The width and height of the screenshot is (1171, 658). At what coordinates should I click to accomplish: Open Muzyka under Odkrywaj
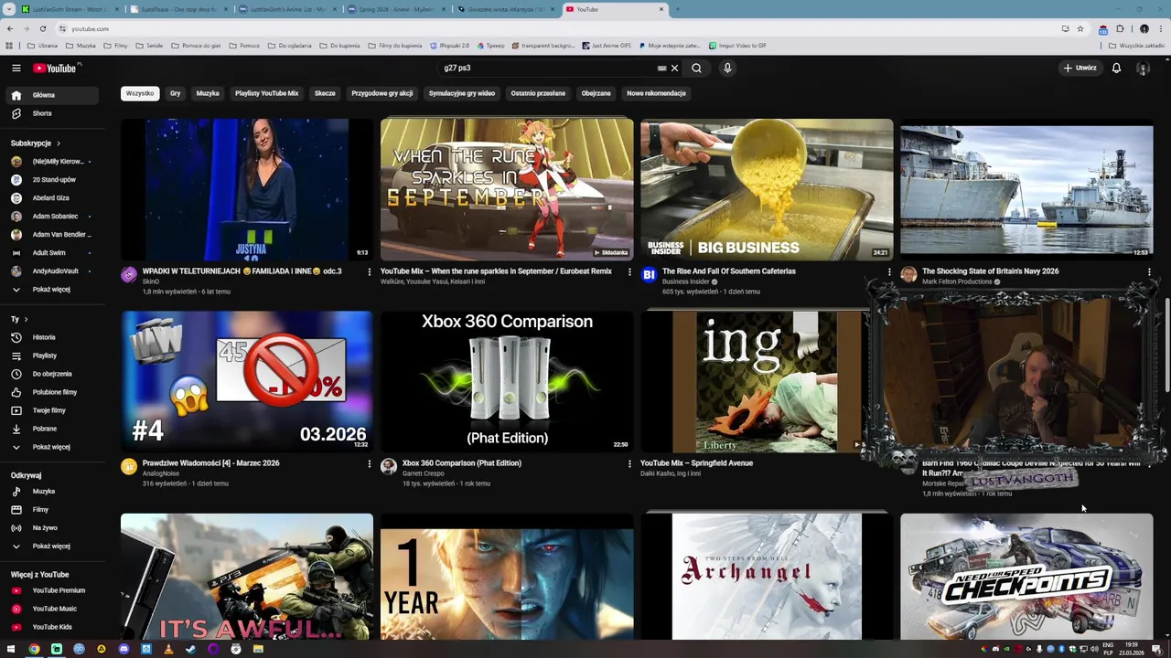(x=51, y=491)
